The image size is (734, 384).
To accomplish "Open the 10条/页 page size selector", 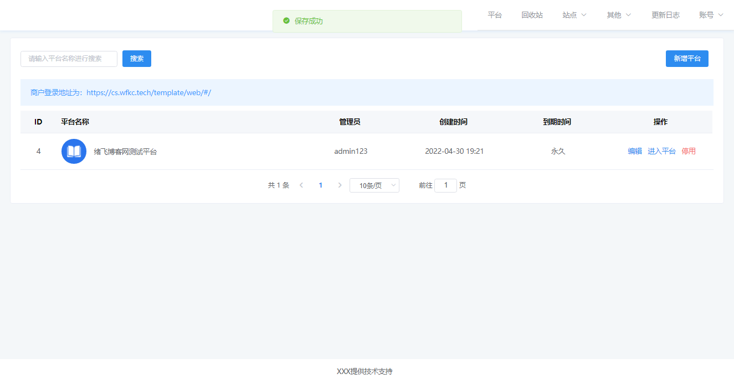I will coord(374,185).
